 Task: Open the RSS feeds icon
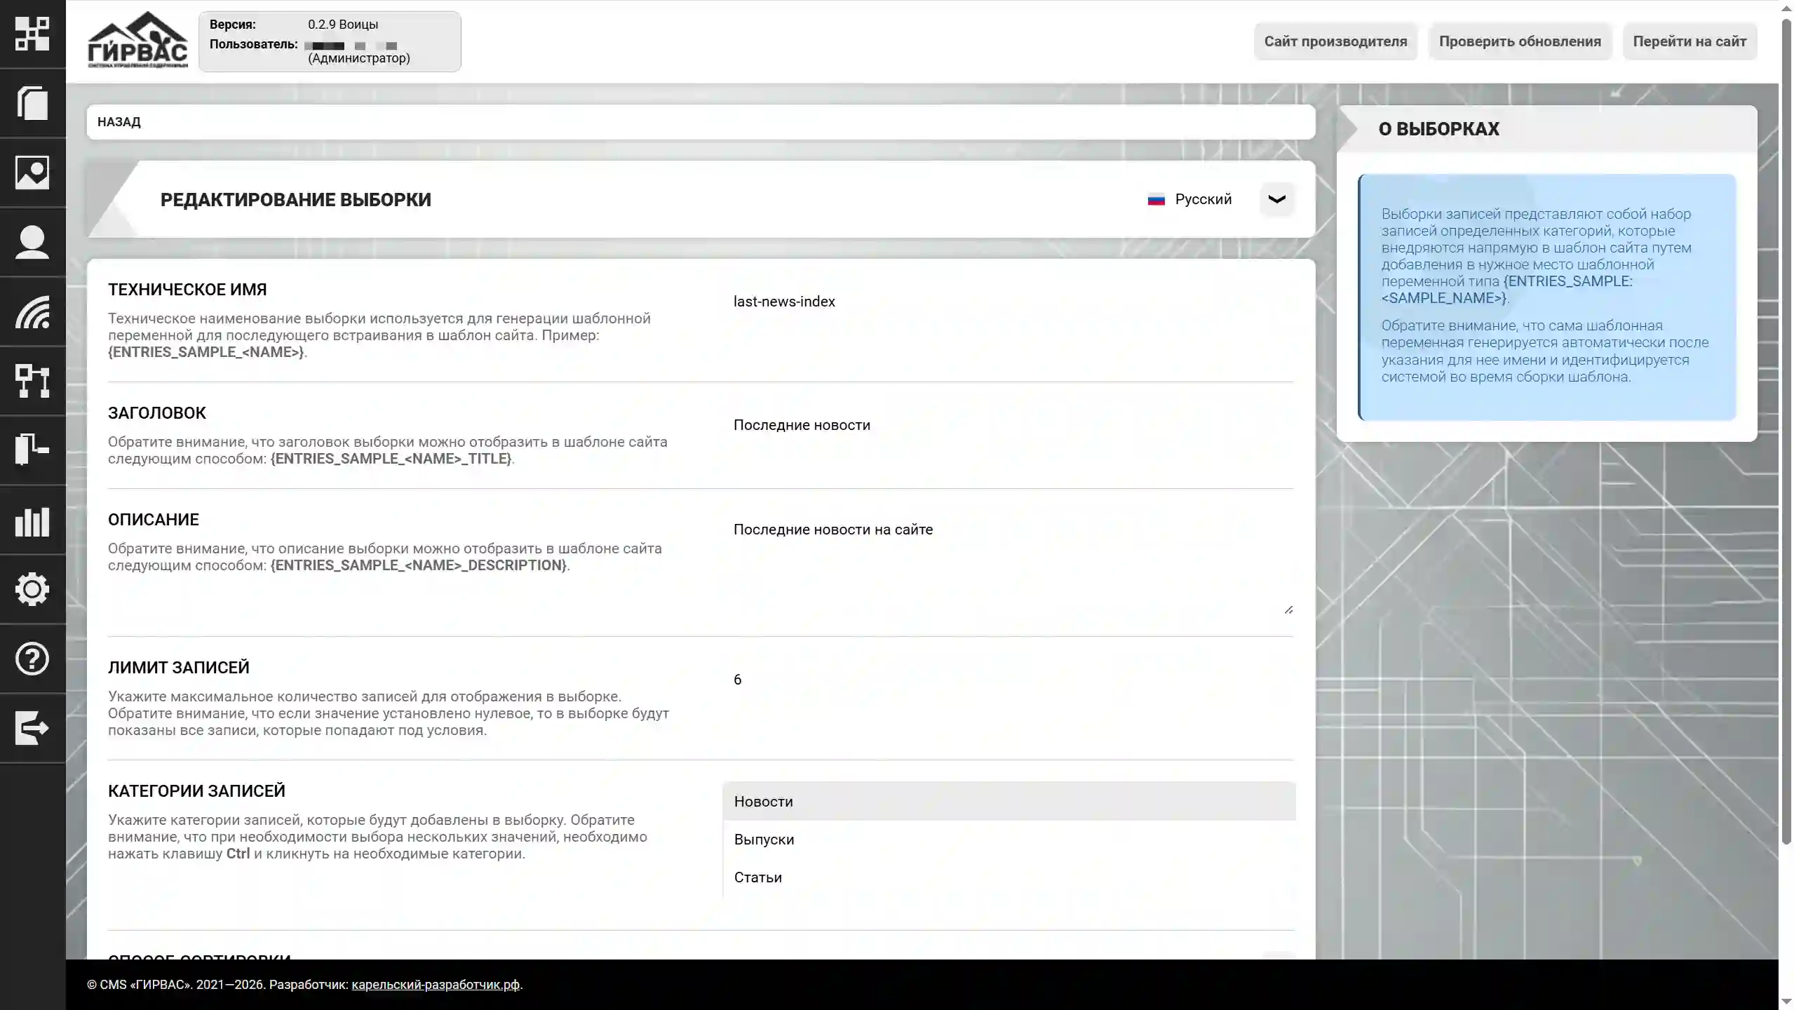(32, 312)
